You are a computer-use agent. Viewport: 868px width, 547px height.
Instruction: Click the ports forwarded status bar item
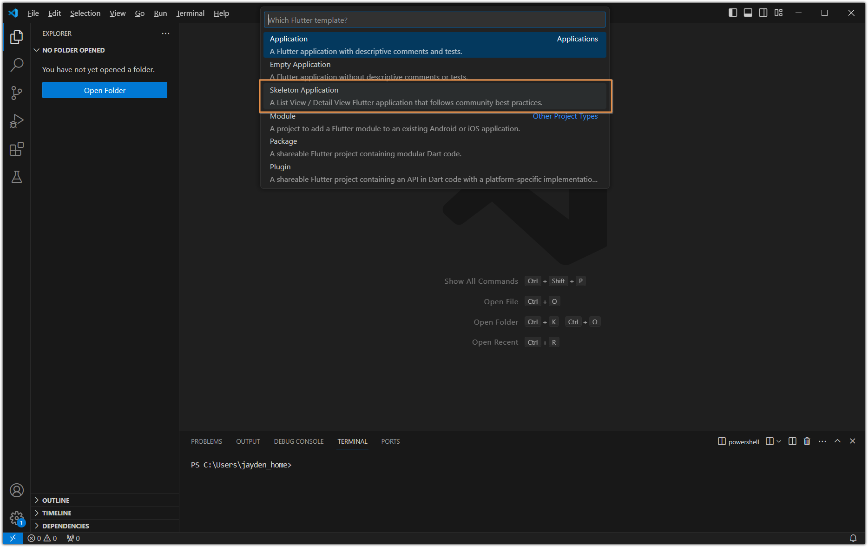tap(73, 538)
